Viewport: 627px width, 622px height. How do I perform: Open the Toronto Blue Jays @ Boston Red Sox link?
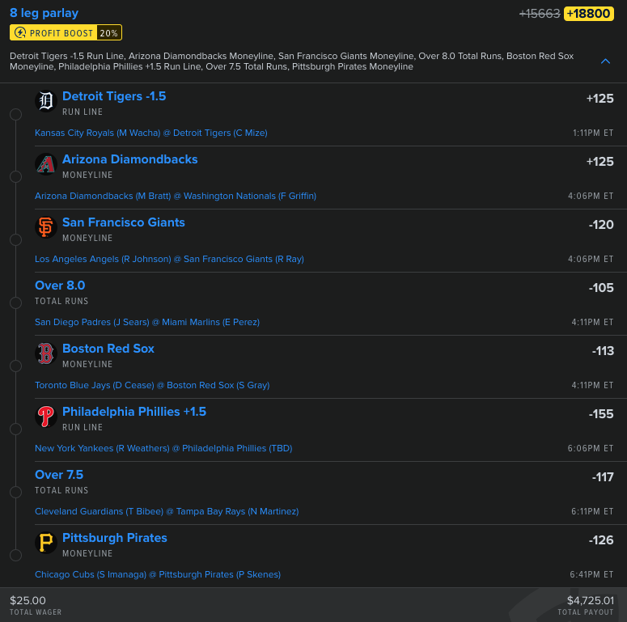pos(152,385)
